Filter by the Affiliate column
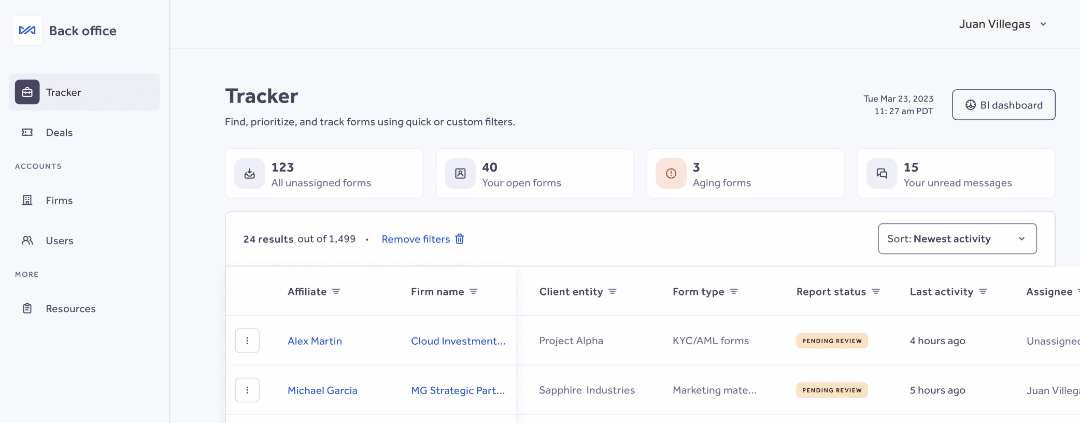The width and height of the screenshot is (1080, 423). pos(336,292)
